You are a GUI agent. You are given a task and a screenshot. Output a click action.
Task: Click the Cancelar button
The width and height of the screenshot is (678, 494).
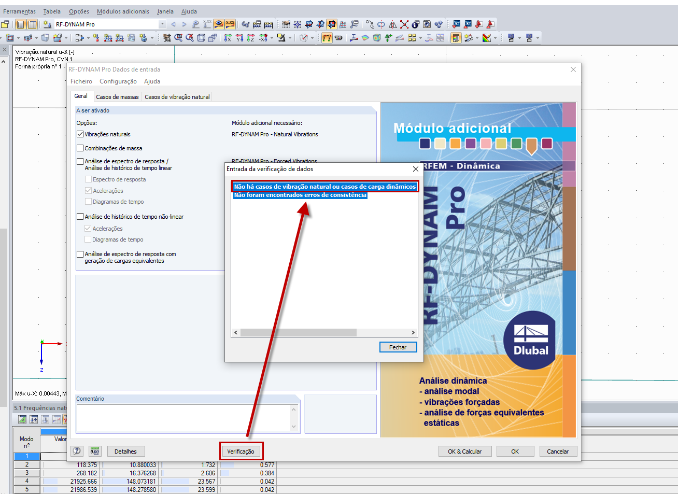pyautogui.click(x=558, y=451)
